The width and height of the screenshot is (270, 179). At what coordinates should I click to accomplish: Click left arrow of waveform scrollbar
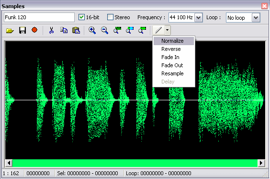click(9, 163)
